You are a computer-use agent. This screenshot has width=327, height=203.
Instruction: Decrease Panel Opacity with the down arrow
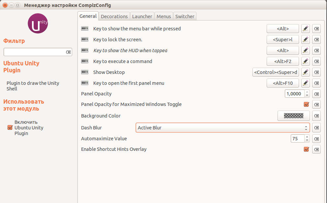tap(307, 95)
